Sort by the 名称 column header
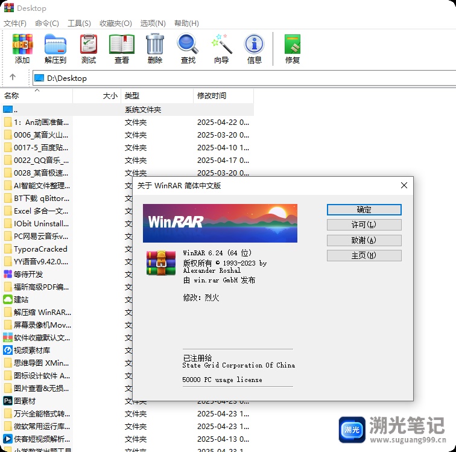Image resolution: width=456 pixels, height=452 pixels. click(x=37, y=96)
